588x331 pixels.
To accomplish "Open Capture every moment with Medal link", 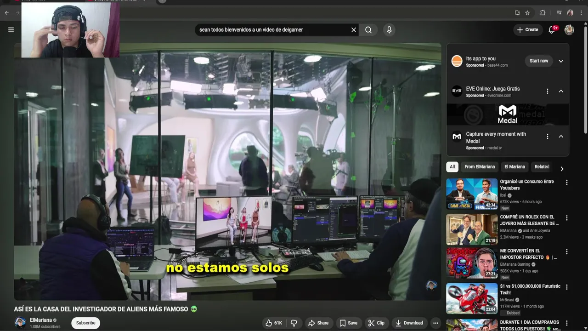I will point(496,137).
